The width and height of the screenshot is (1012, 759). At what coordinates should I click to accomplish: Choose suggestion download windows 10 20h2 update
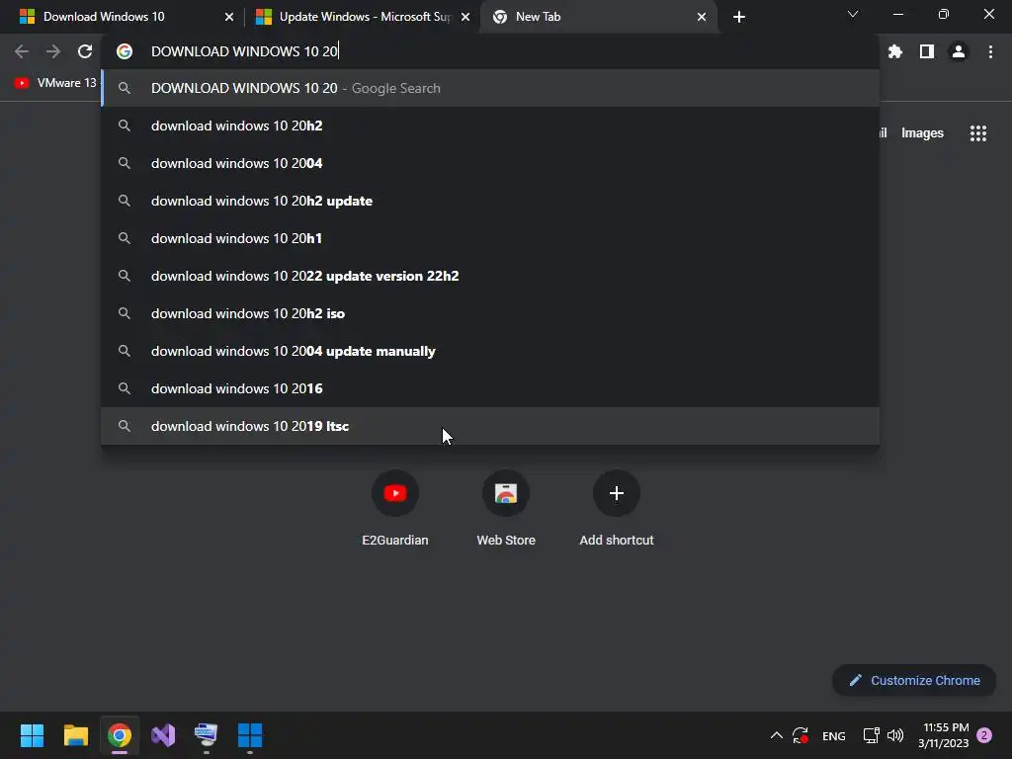(490, 201)
